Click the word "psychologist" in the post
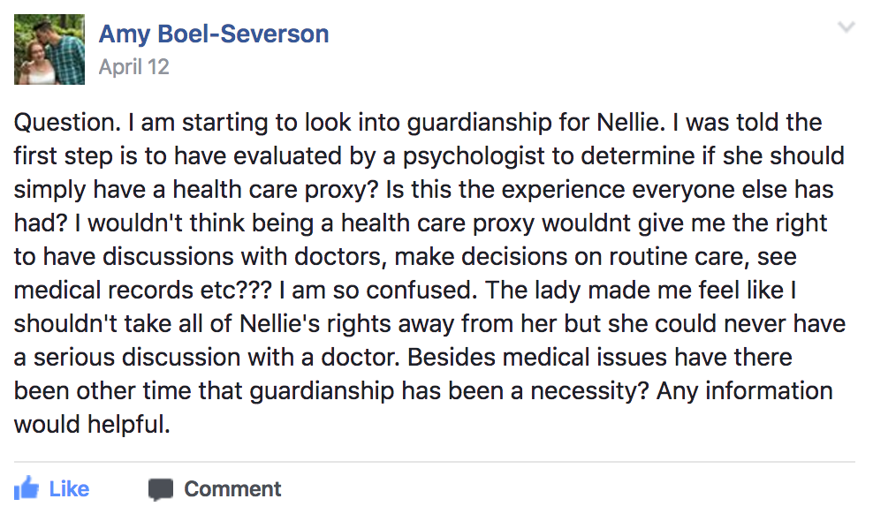The image size is (873, 514). tap(474, 156)
